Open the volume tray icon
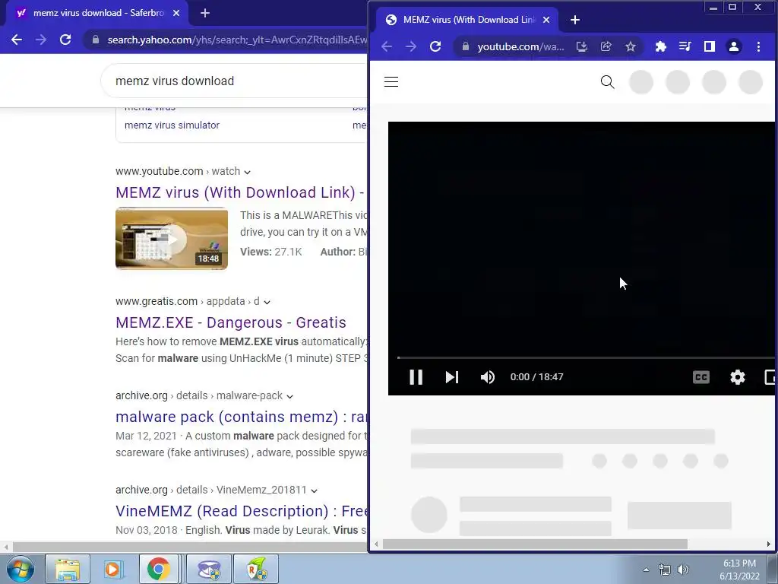Image resolution: width=778 pixels, height=584 pixels. coord(683,570)
